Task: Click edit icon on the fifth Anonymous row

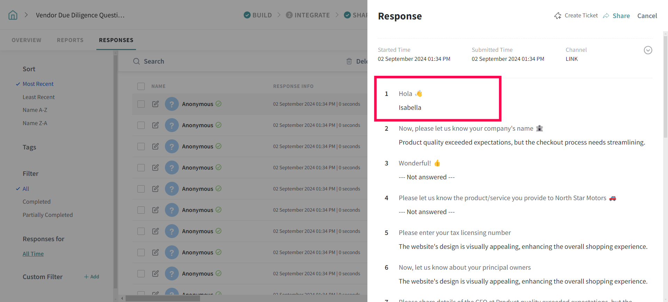Action: [x=156, y=189]
